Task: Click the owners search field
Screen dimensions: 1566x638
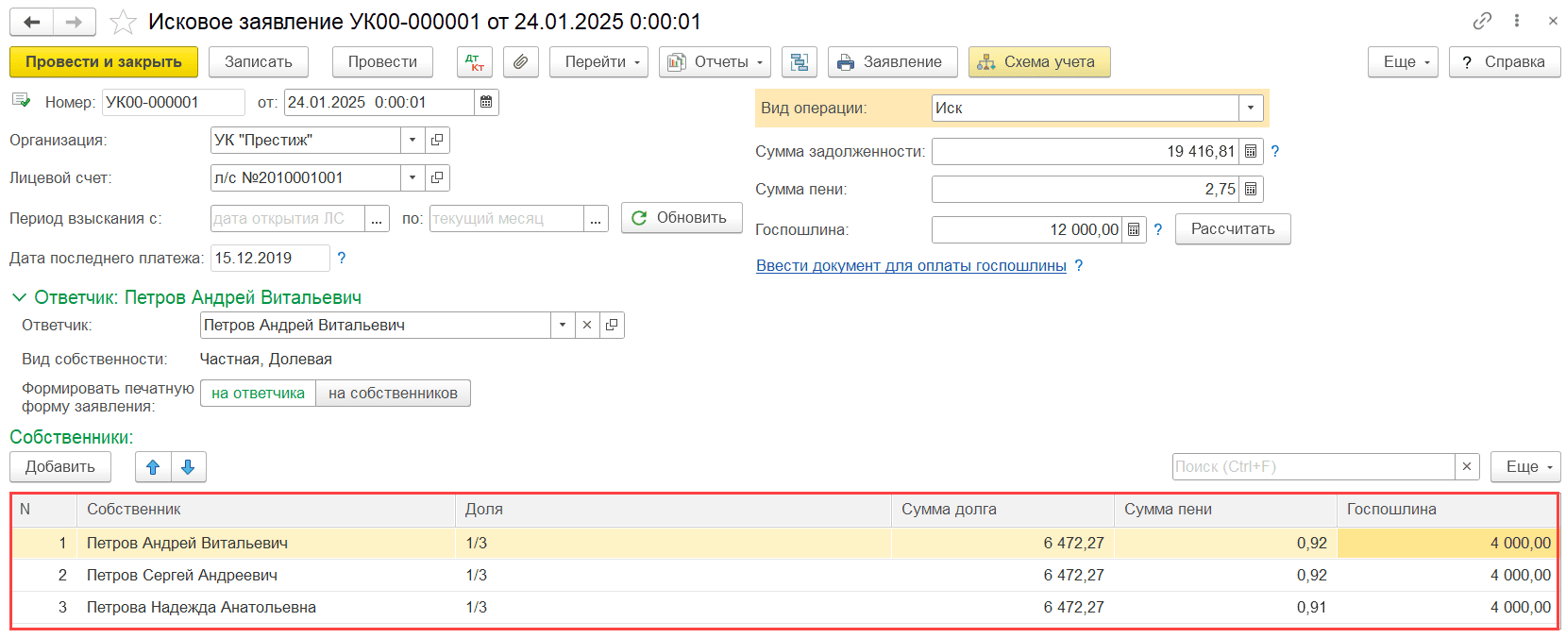Action: 1312,467
